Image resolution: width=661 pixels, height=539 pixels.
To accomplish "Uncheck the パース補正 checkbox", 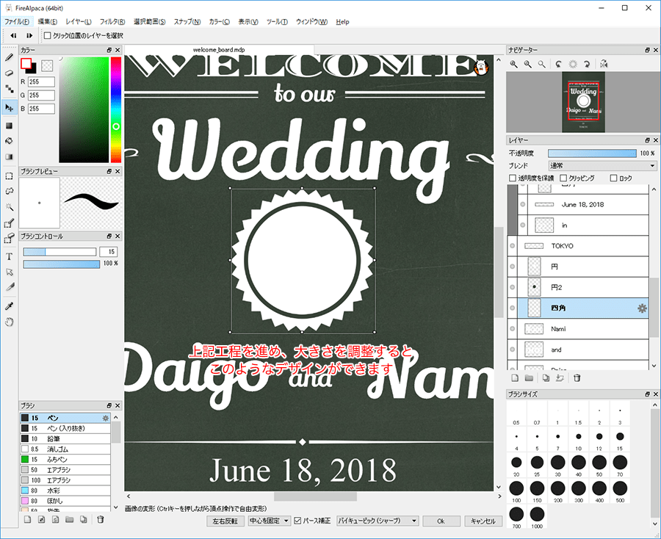I will (297, 521).
